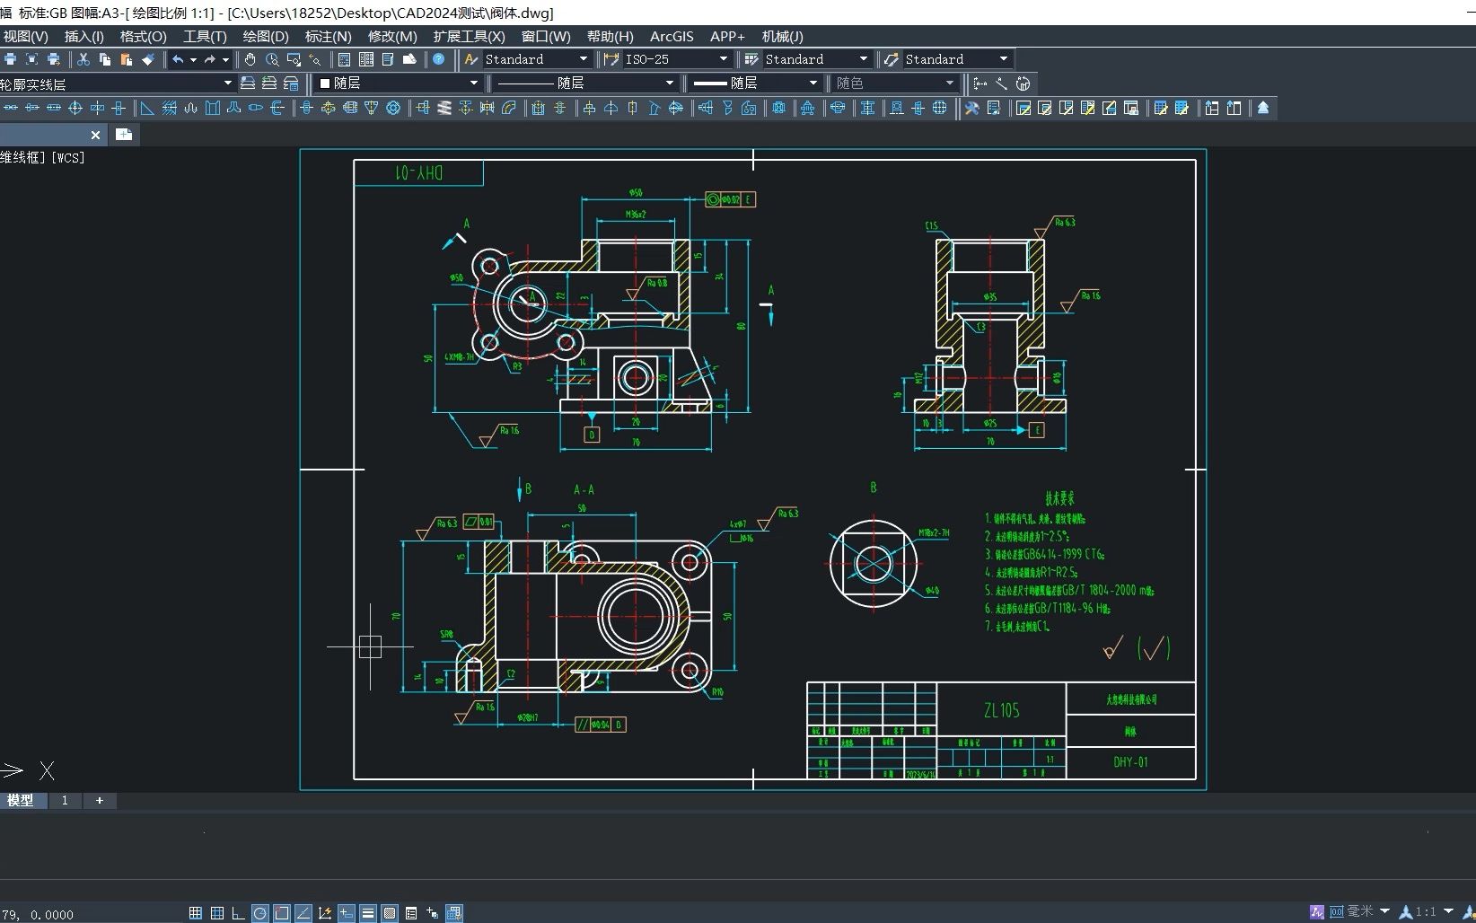
Task: Click the Match Properties brush icon
Action: [148, 59]
